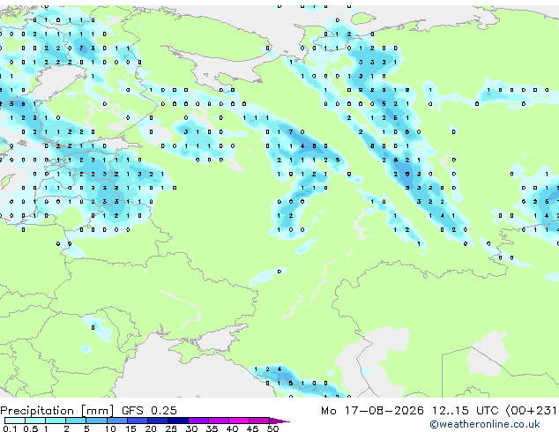Click the 15–20 mm royal blue legend swatch
Viewport: 559px width, 432px height.
point(138,421)
